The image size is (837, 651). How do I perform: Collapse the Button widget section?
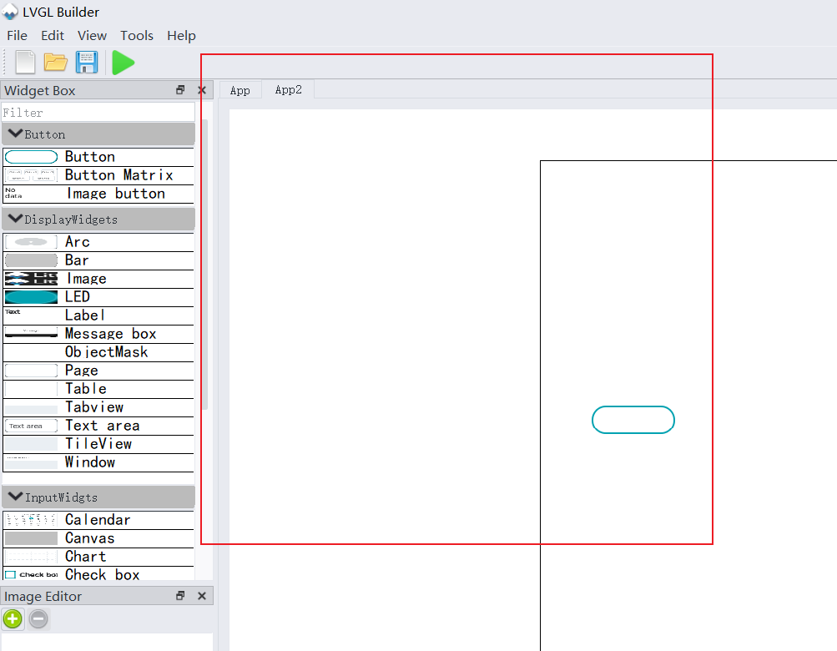tap(15, 134)
